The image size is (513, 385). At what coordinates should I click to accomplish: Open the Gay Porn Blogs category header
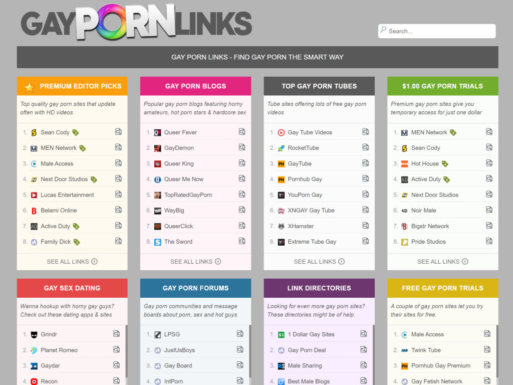[196, 86]
